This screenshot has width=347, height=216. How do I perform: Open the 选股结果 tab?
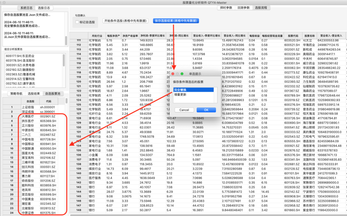point(34,94)
